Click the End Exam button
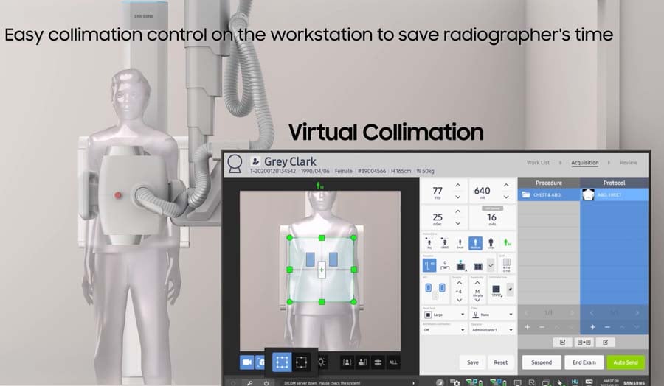This screenshot has width=664, height=386. [584, 362]
